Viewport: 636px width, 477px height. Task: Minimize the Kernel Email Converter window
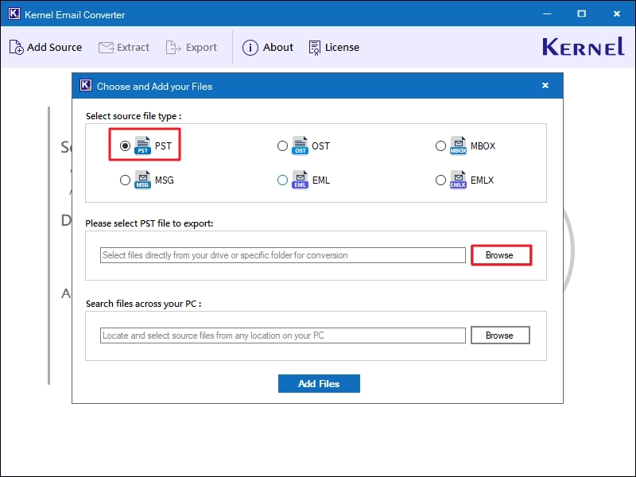tap(547, 14)
